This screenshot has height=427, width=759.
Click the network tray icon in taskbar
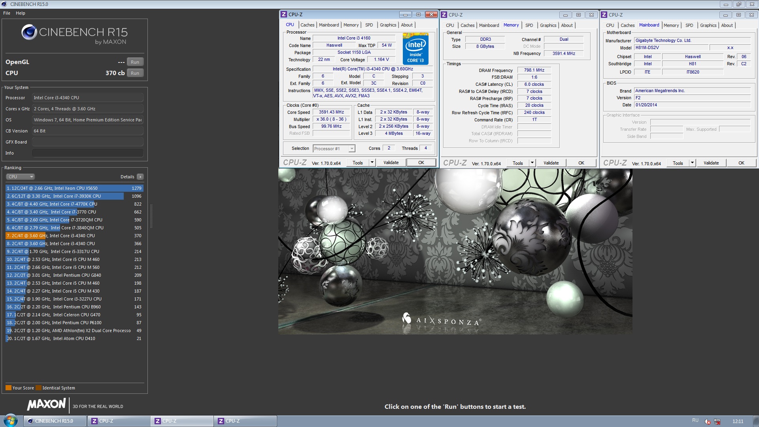click(x=717, y=421)
